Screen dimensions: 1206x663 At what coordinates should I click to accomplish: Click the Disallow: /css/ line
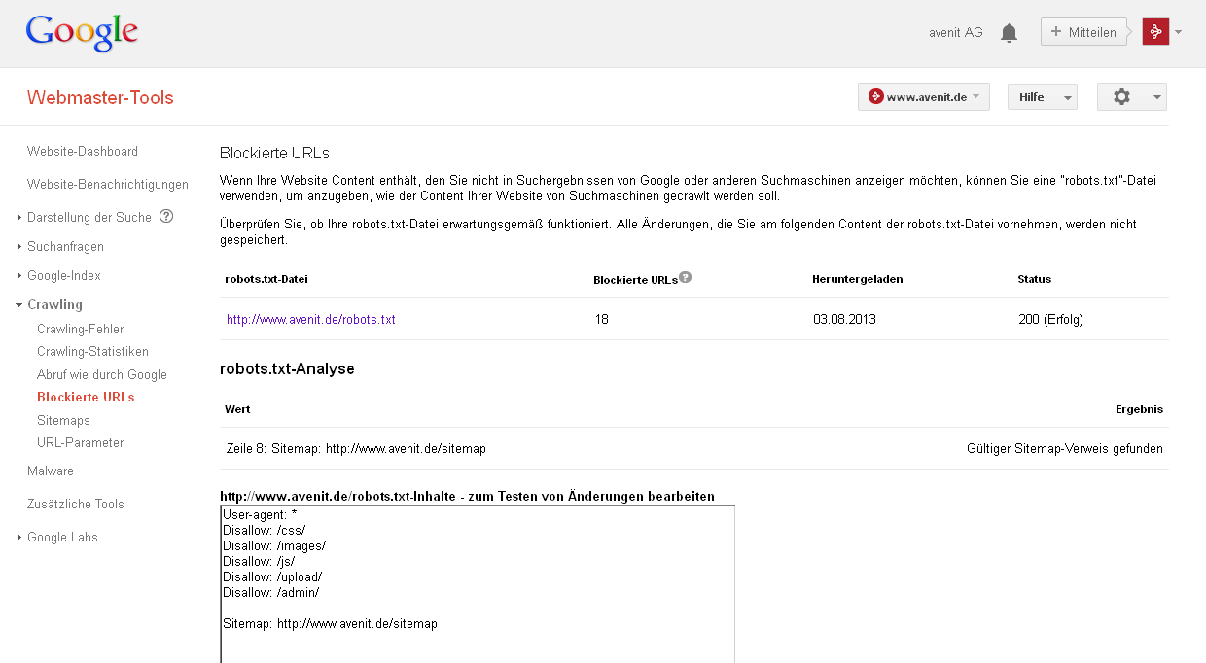click(x=265, y=530)
